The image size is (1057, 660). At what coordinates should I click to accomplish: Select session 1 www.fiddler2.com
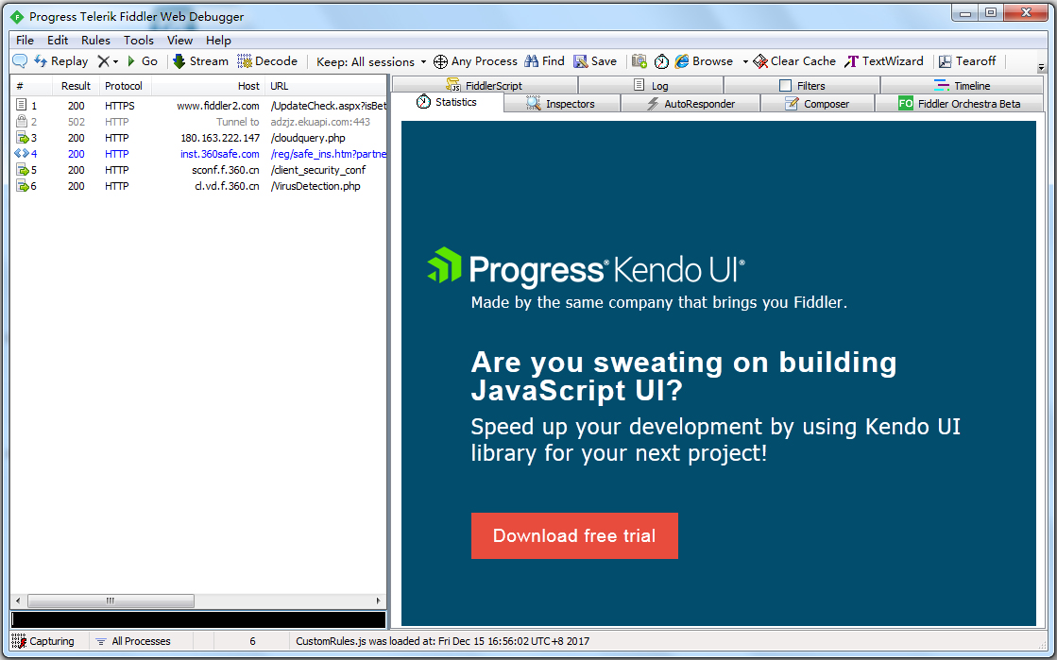[199, 106]
